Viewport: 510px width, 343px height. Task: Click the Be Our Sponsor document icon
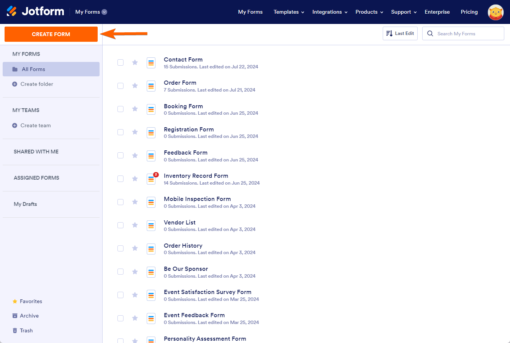[x=151, y=272]
